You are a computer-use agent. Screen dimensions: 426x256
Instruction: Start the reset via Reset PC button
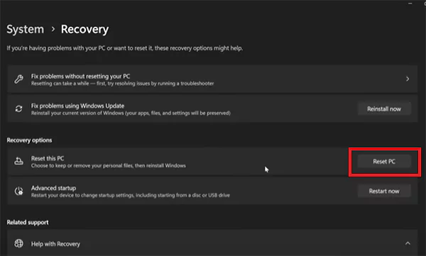tap(384, 162)
